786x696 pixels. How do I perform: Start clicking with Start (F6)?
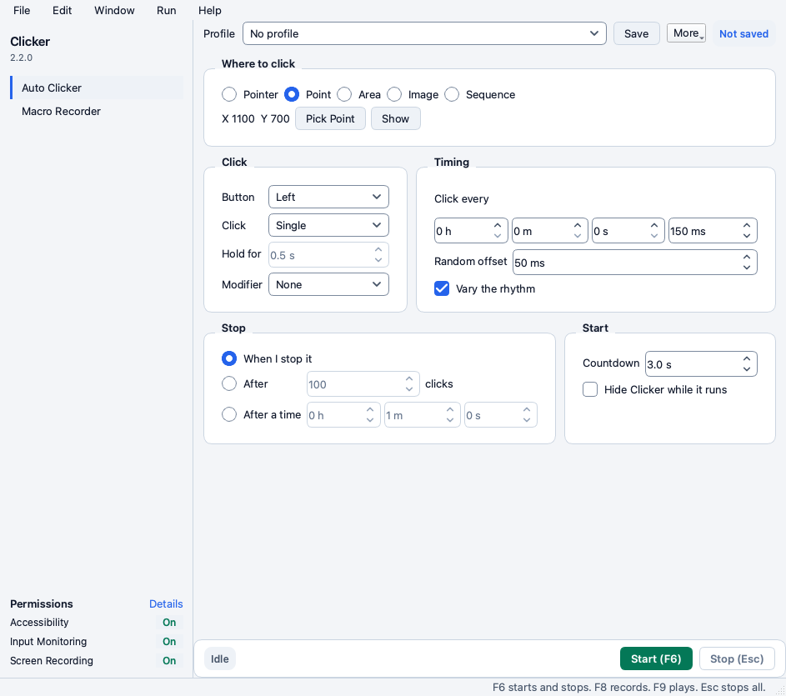(x=656, y=658)
